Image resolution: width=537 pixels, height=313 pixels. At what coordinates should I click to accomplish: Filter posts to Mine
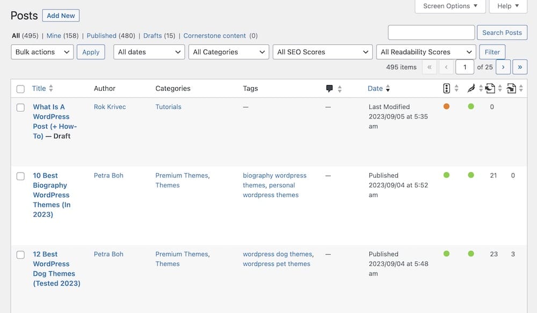coord(54,35)
